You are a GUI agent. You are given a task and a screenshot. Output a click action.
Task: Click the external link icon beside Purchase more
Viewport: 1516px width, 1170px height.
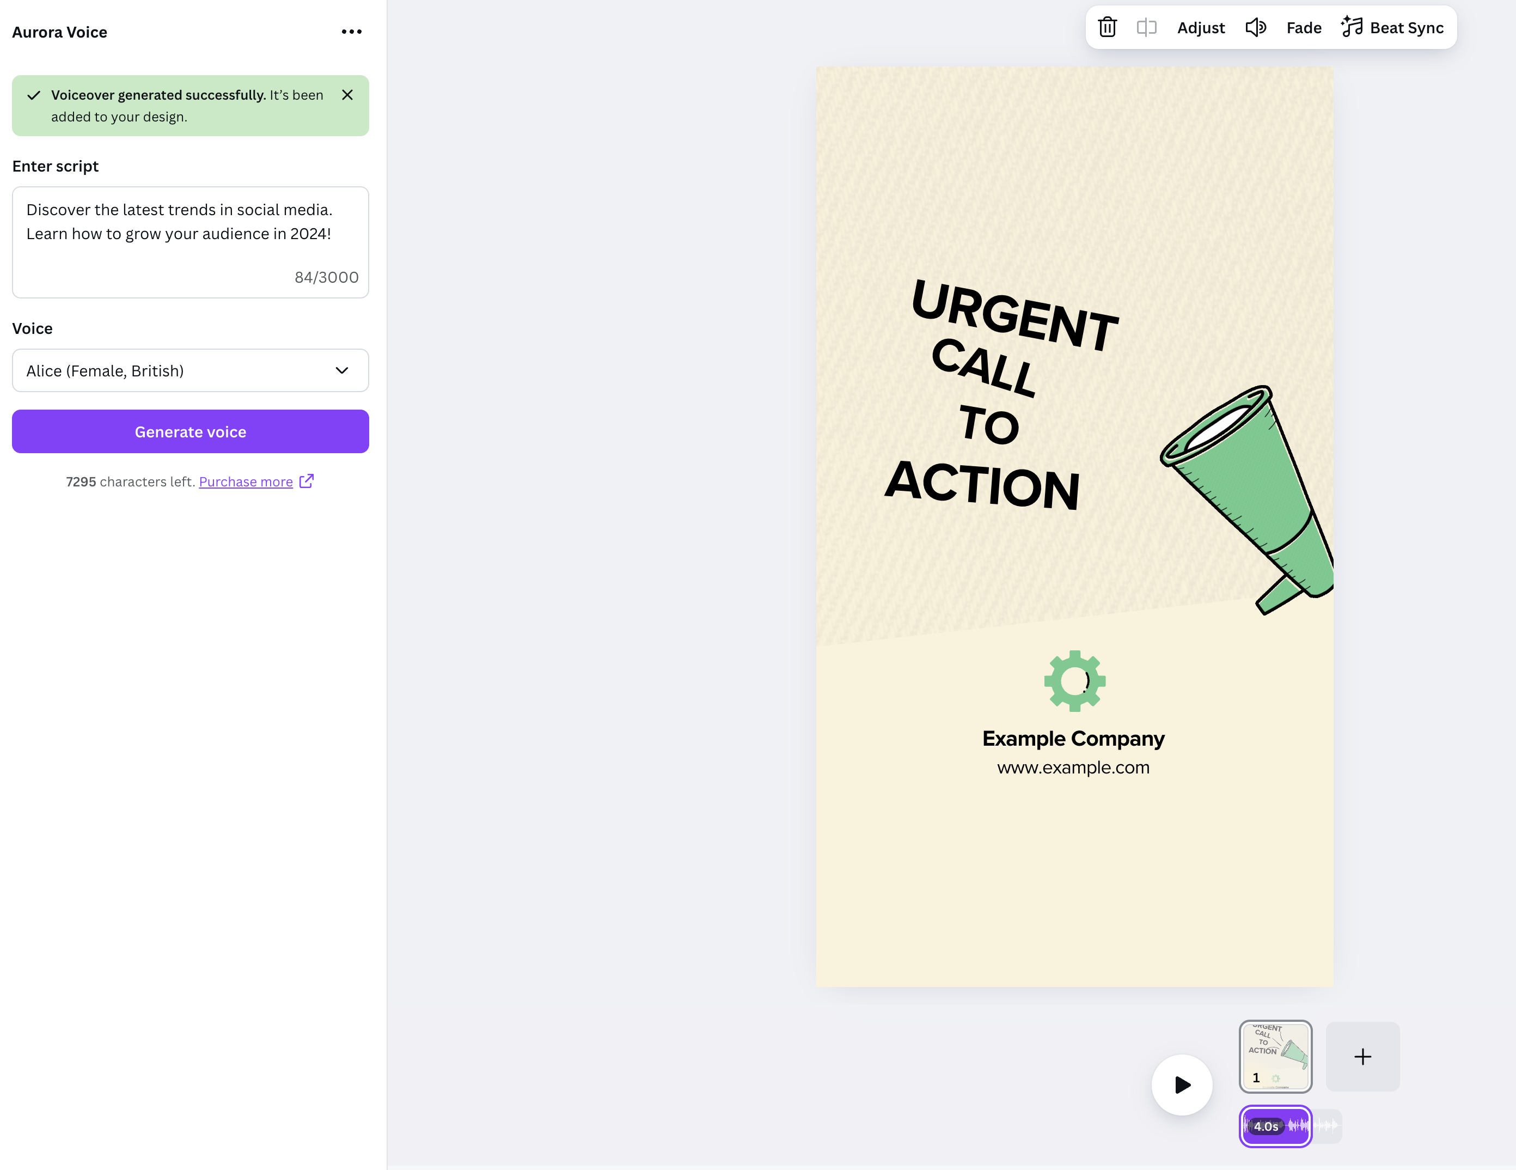point(306,481)
